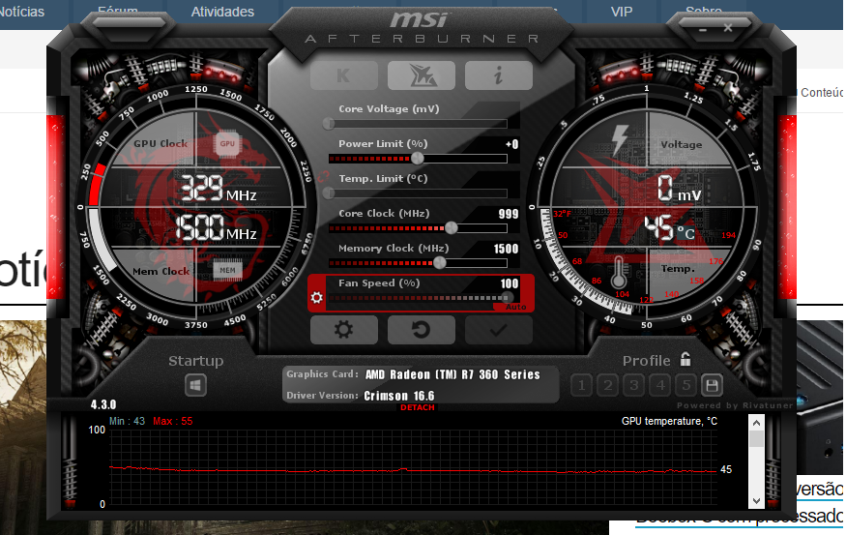Click the Fan Speed value 100

[x=510, y=283]
